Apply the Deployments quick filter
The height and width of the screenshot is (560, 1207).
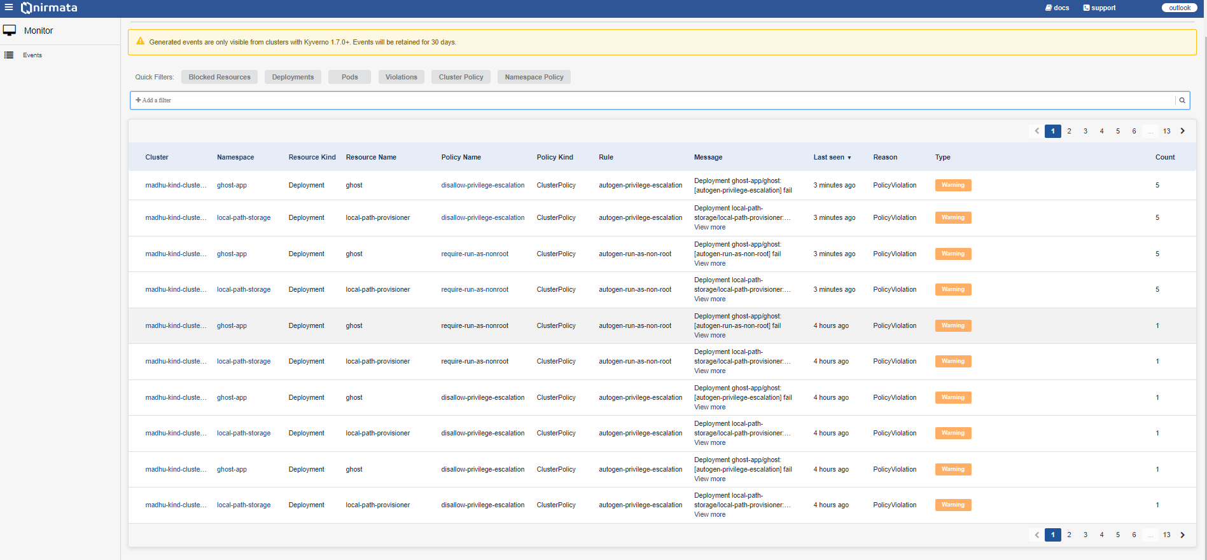pyautogui.click(x=293, y=77)
